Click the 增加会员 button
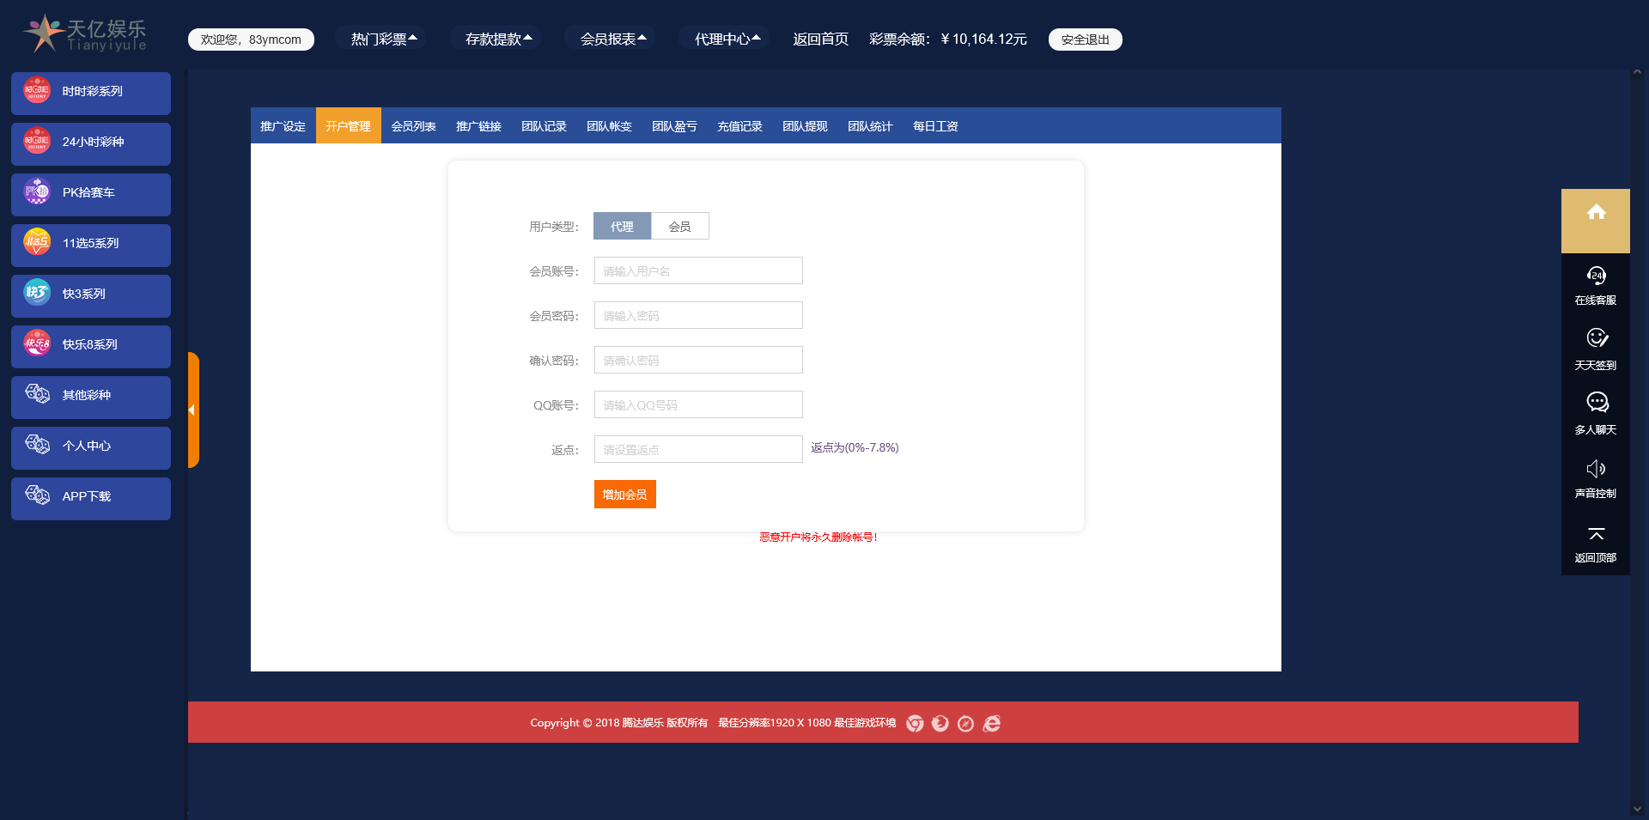 [x=625, y=495]
